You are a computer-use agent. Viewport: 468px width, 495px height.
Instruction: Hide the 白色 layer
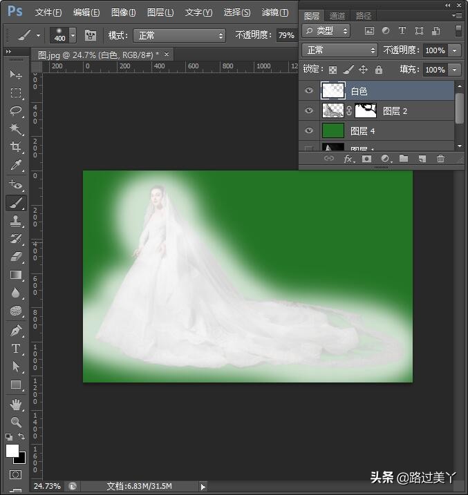tap(309, 90)
